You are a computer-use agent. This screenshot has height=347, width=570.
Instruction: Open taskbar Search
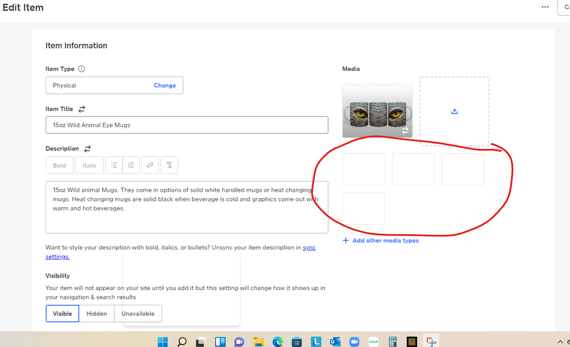[182, 341]
